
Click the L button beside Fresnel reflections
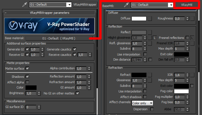point(192,38)
